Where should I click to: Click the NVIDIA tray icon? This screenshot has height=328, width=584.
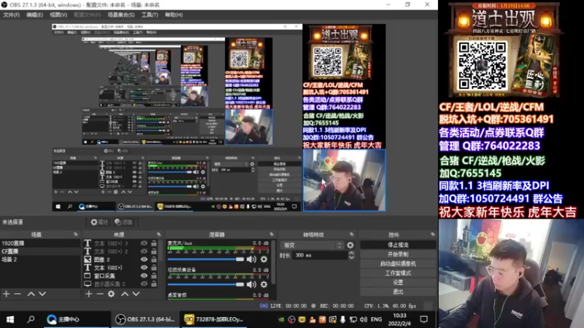[282, 319]
